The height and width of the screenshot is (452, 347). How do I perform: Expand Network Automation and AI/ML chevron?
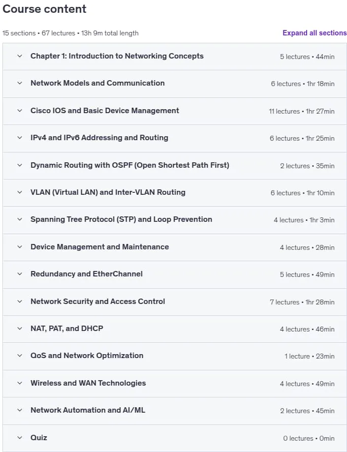(x=20, y=410)
